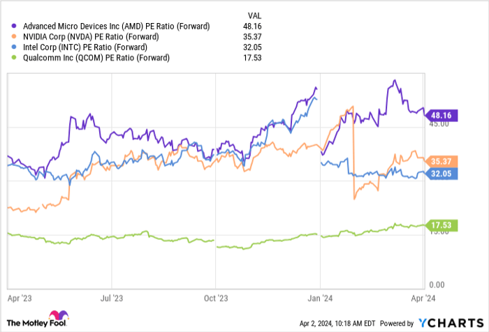Click the Jul '23 x-axis label
This screenshot has width=489, height=332.
point(112,296)
